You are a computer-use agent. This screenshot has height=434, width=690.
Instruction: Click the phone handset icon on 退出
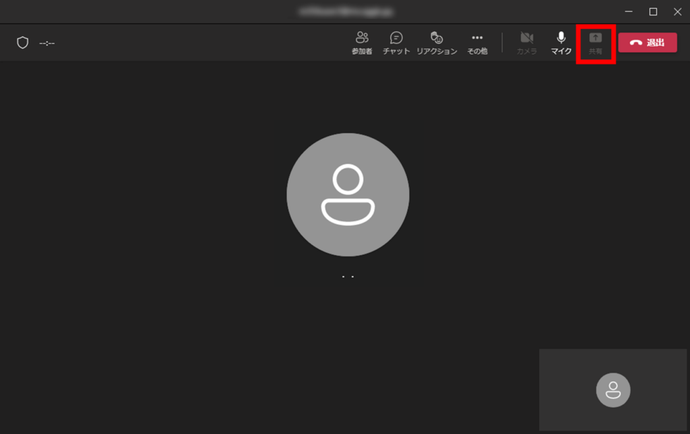(635, 43)
